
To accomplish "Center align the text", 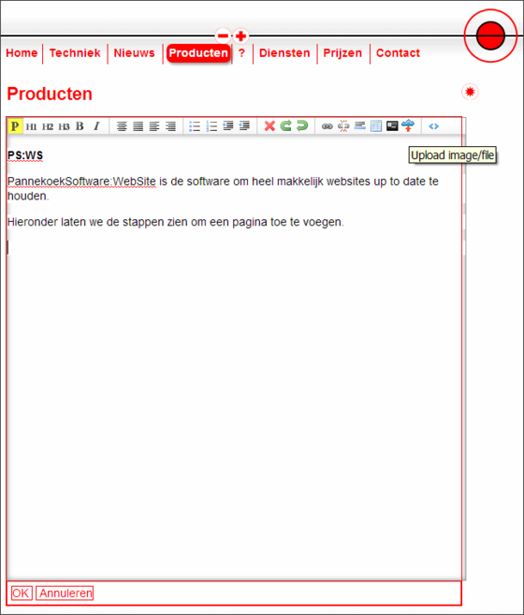I will click(x=122, y=126).
